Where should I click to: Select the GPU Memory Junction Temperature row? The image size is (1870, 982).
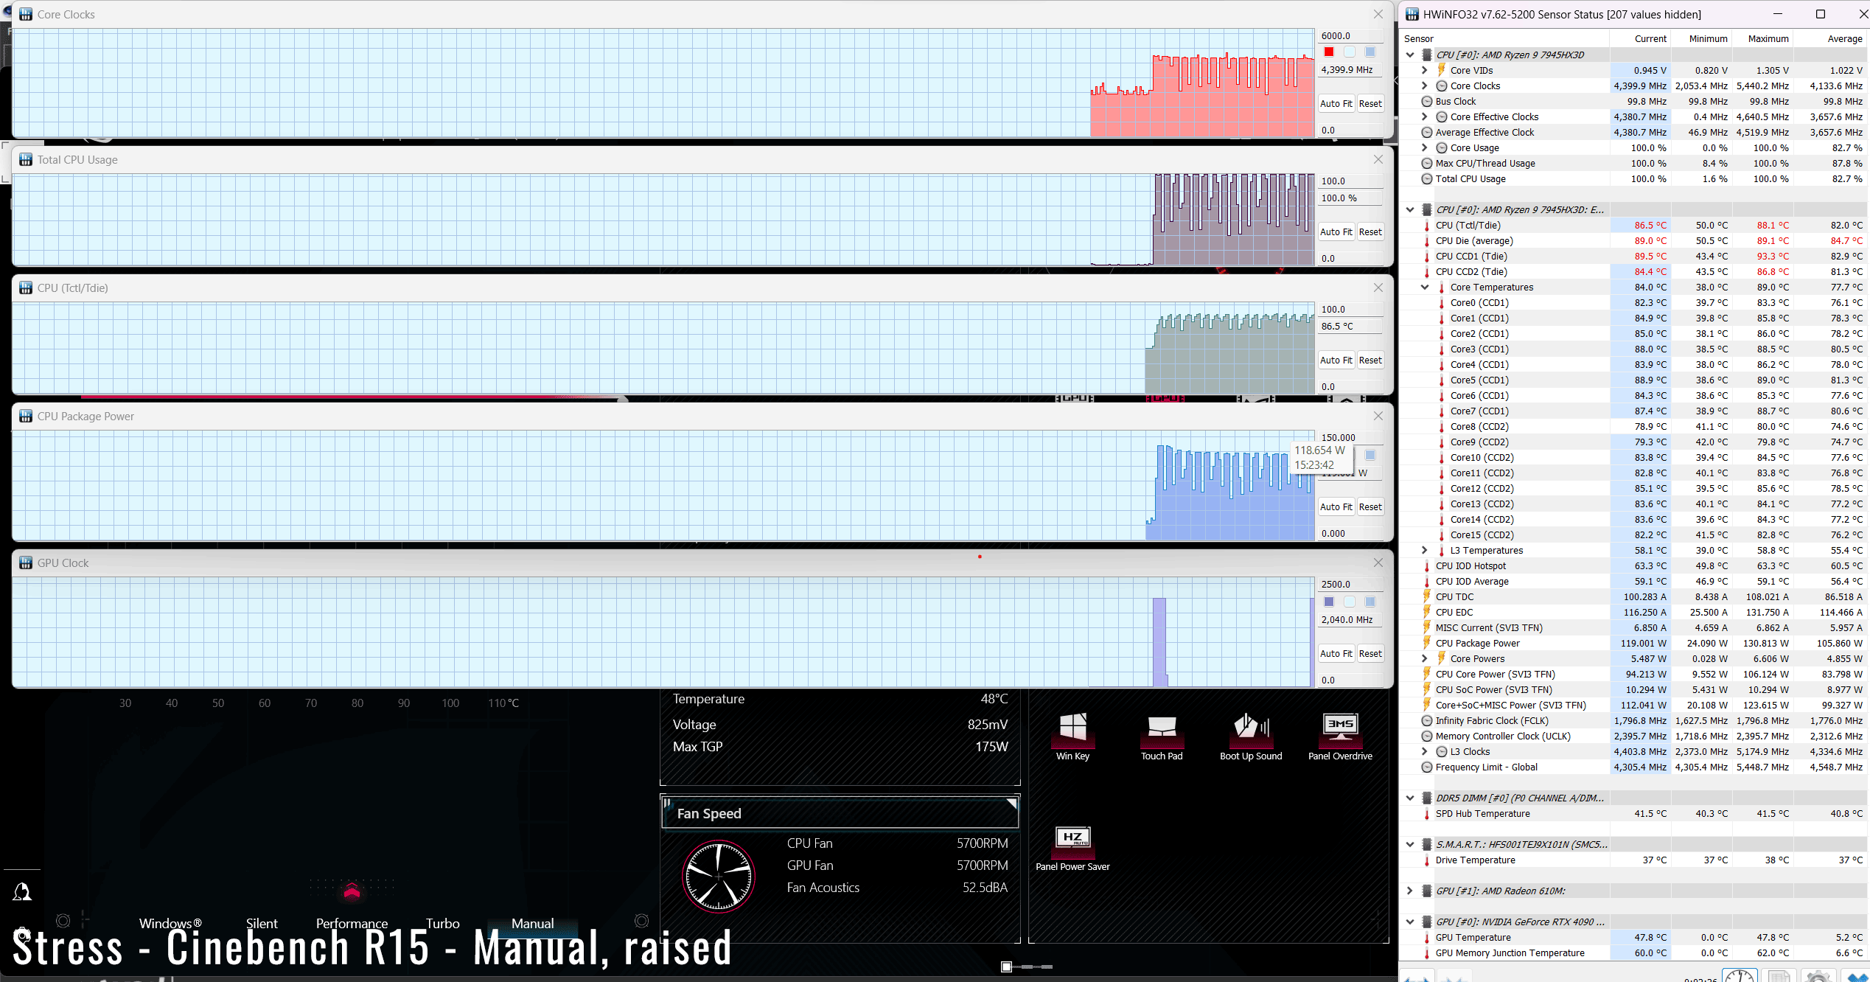1634,953
